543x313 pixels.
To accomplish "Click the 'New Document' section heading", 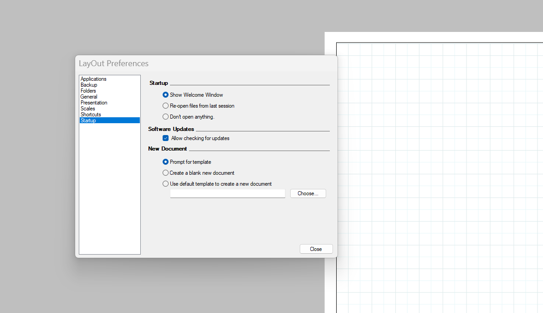I will coord(168,149).
